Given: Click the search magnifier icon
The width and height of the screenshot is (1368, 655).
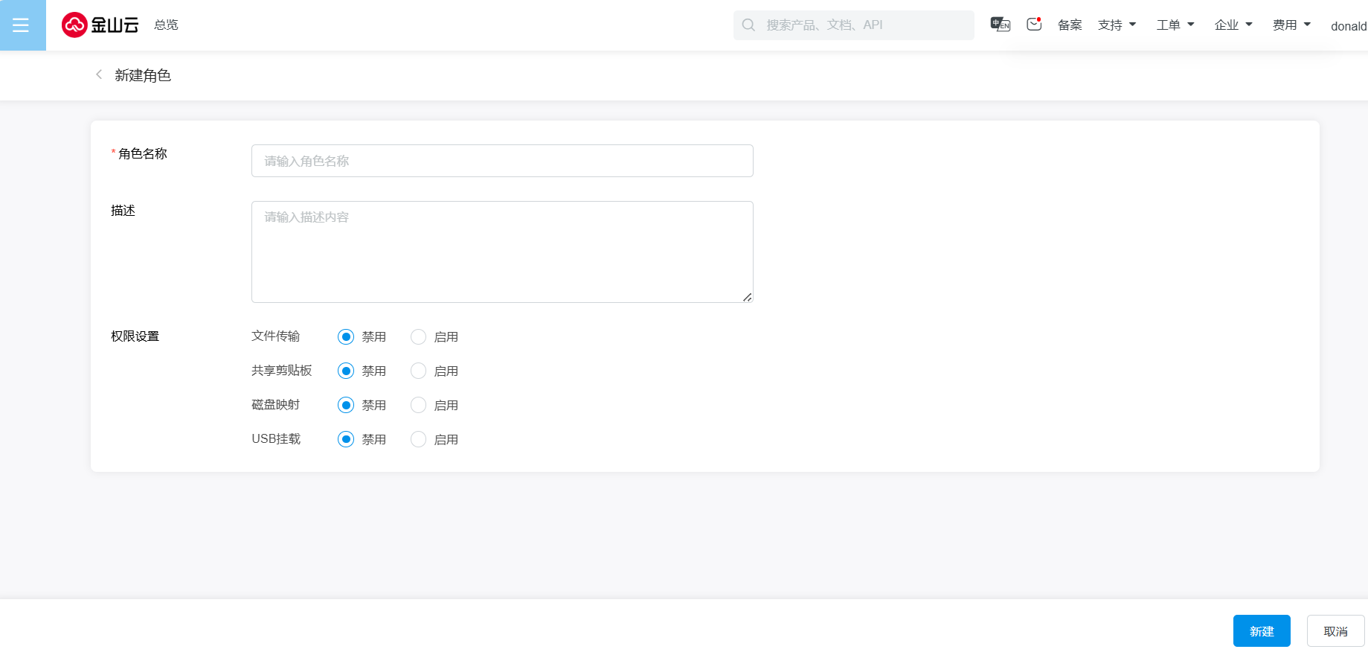Looking at the screenshot, I should pos(749,25).
